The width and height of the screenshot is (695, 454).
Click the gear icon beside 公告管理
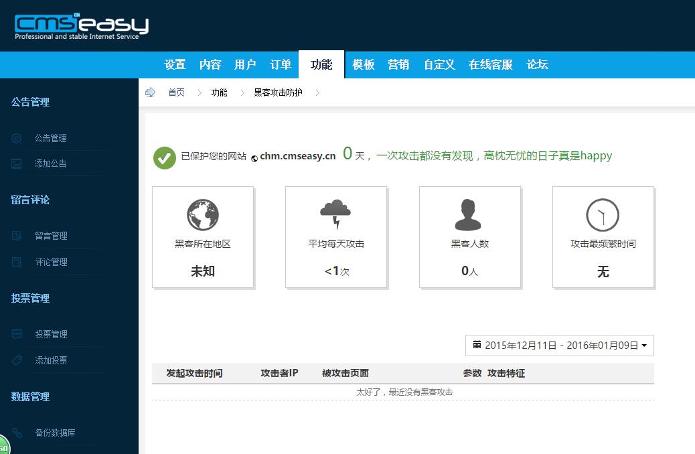17,138
